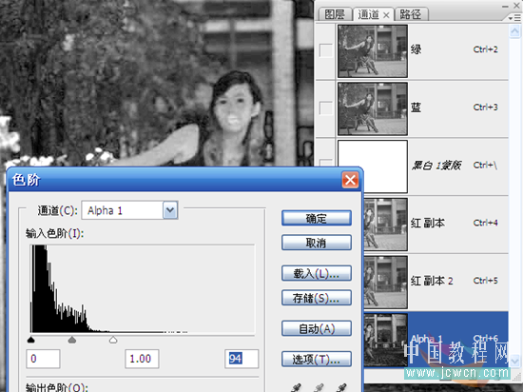Open the 通道 Alpha 1 dropdown
Screen dimensions: 523x392
[170, 210]
